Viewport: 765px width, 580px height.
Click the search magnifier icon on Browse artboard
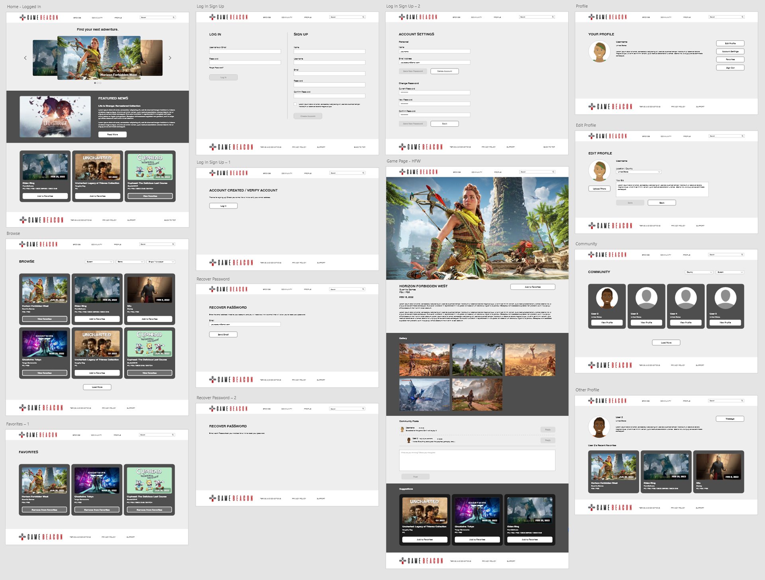click(x=173, y=244)
